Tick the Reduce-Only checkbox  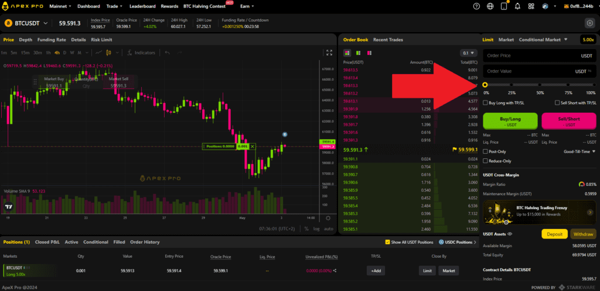[x=486, y=161]
